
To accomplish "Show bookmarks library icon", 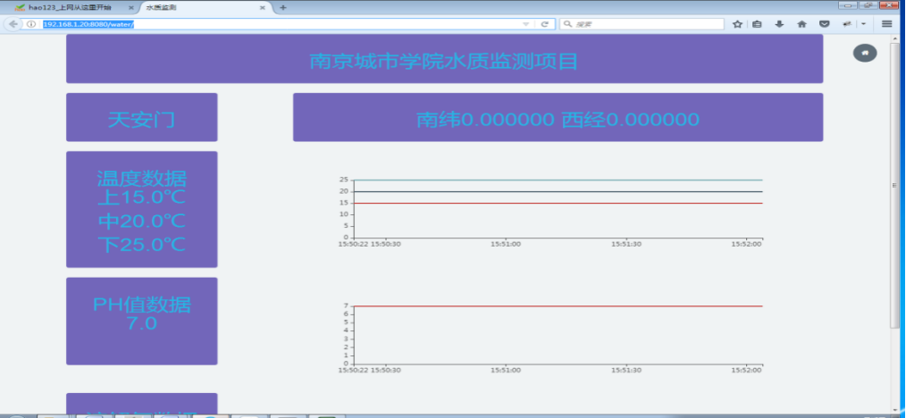I will click(x=757, y=24).
